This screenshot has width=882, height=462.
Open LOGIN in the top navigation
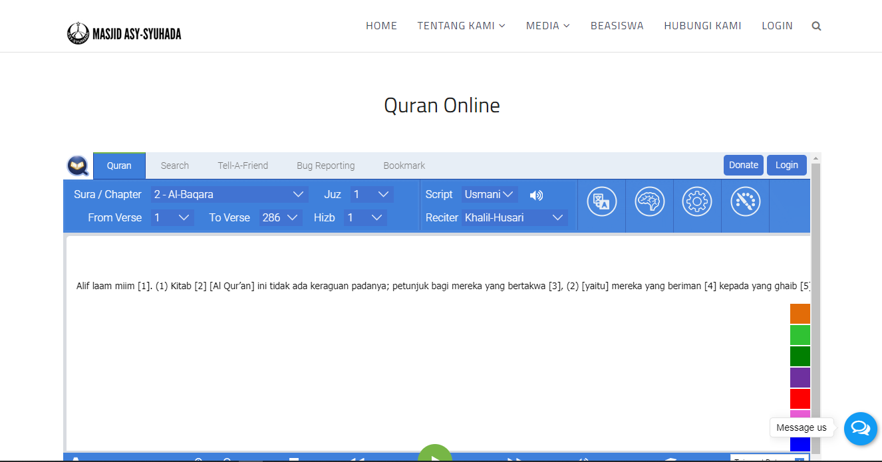777,26
